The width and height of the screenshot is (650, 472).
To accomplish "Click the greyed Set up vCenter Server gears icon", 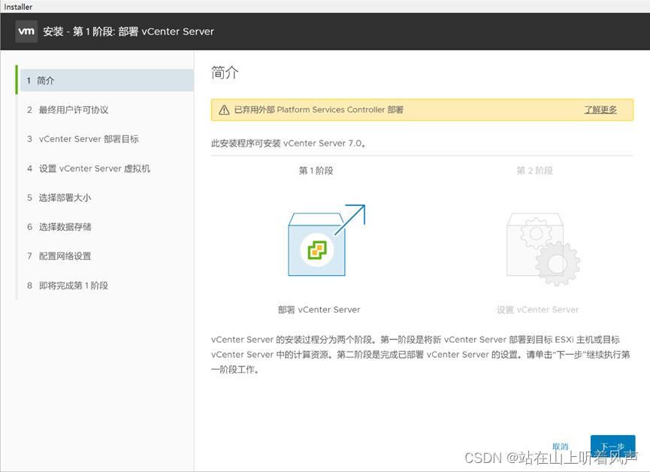I will pyautogui.click(x=543, y=250).
